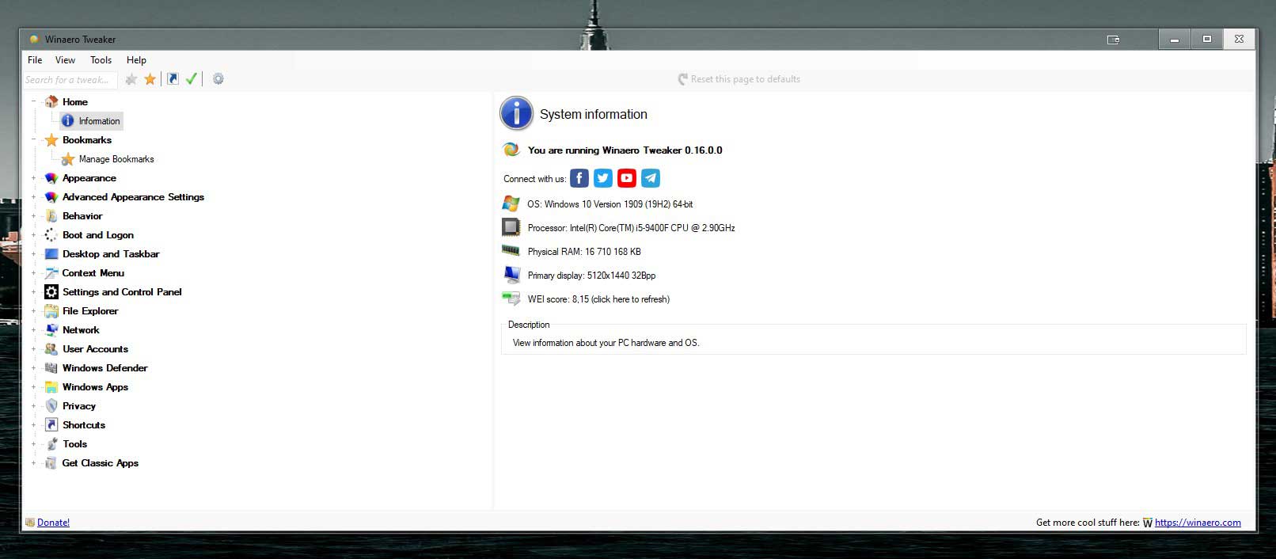Screen dimensions: 1276x559
Task: Expand the Tools tree node
Action: [x=33, y=444]
